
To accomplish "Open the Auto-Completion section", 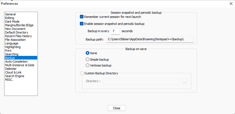I will pos(16,61).
